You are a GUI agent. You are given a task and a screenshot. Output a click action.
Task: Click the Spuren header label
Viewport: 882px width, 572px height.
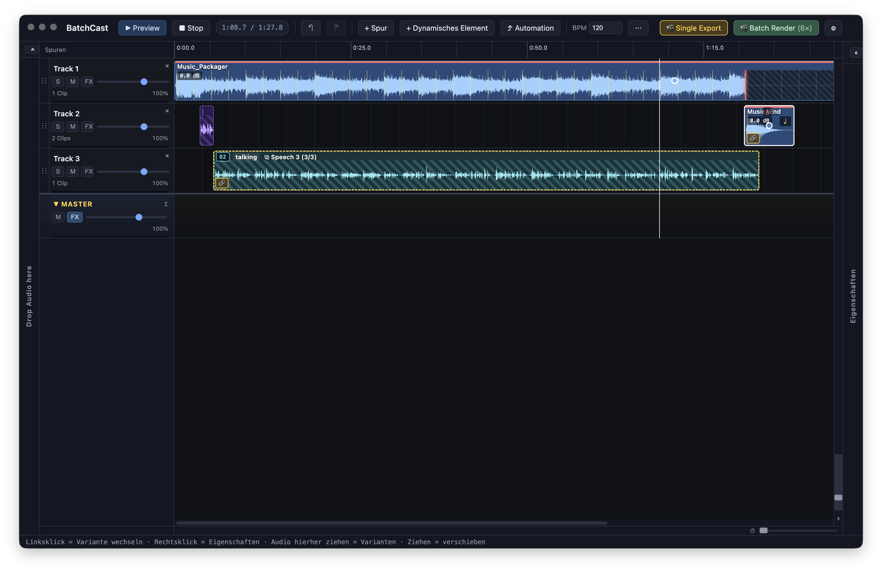click(x=55, y=50)
